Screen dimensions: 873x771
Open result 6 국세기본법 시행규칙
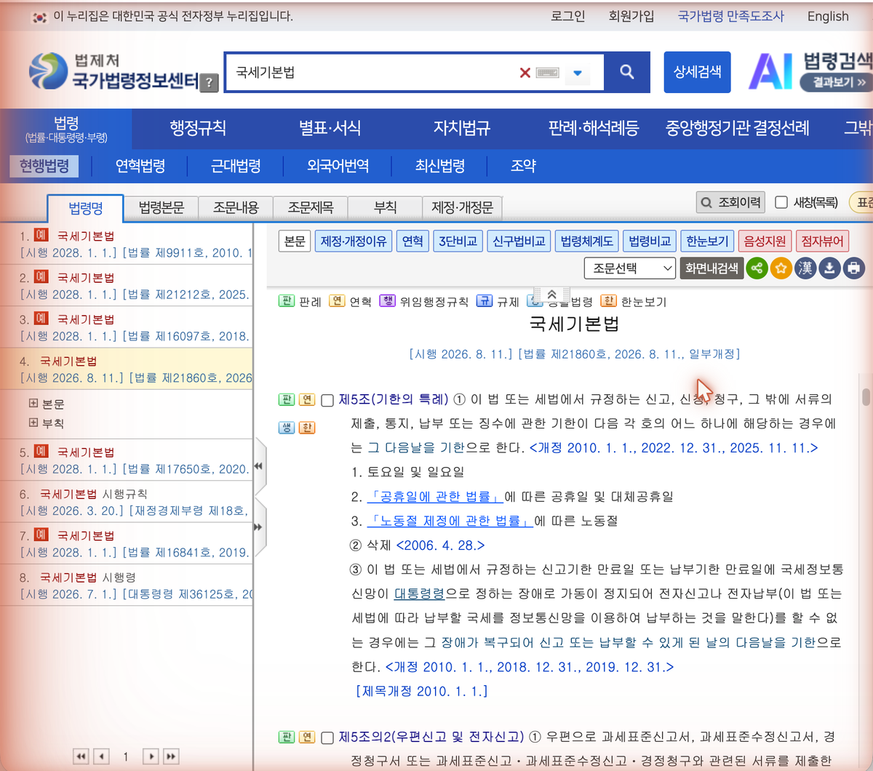tap(93, 494)
